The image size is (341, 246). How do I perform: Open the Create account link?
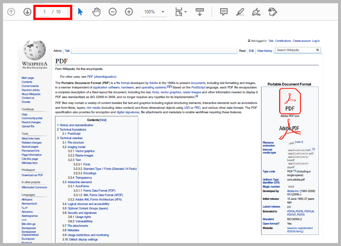tap(302, 41)
